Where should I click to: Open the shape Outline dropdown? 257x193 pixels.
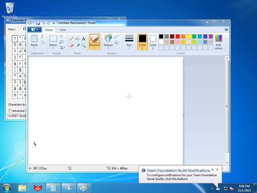[x=117, y=37]
